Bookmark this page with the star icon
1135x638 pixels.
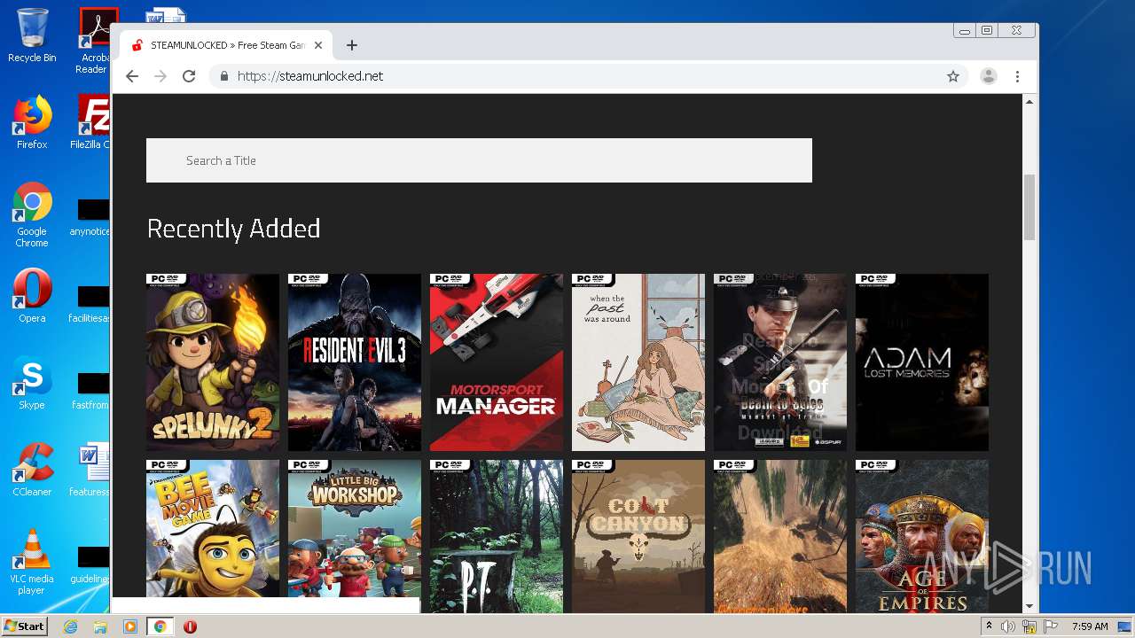click(953, 76)
